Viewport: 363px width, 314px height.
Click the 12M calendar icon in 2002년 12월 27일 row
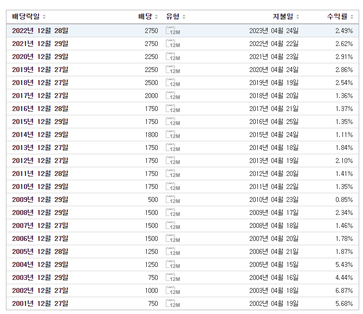point(173,290)
